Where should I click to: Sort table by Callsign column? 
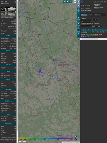tap(85, 30)
